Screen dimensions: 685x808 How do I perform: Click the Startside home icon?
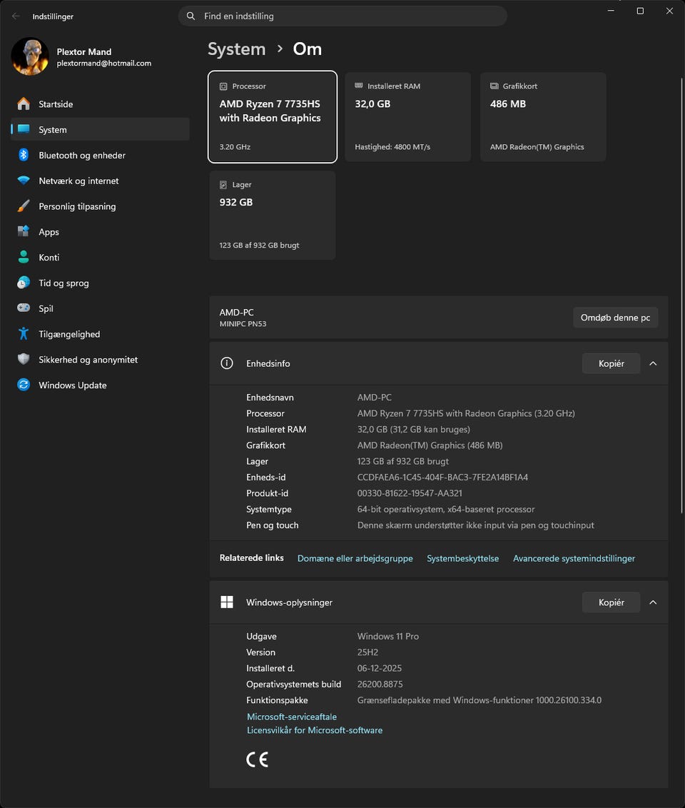point(24,104)
